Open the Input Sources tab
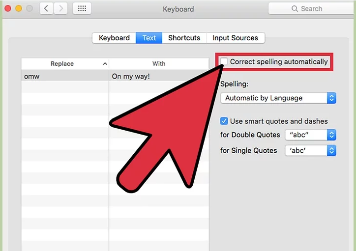 (x=235, y=38)
